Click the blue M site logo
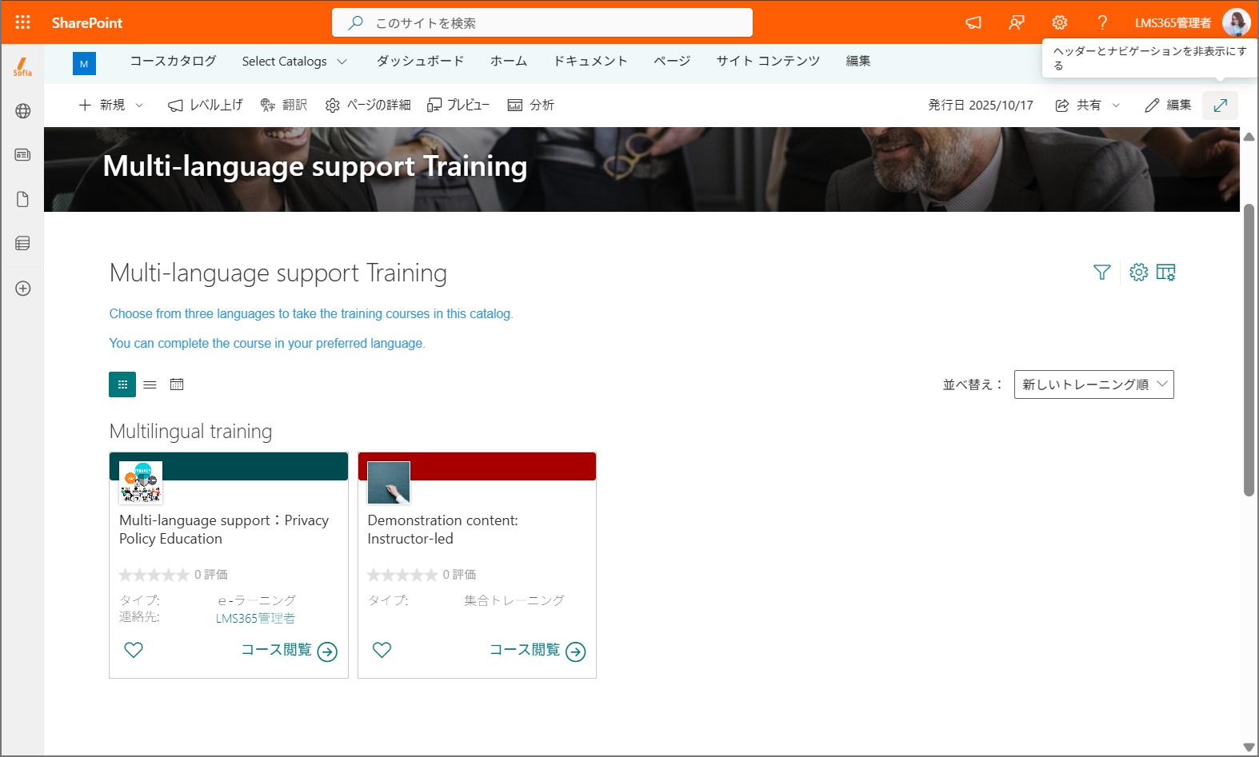Viewport: 1259px width, 757px height. 84,63
